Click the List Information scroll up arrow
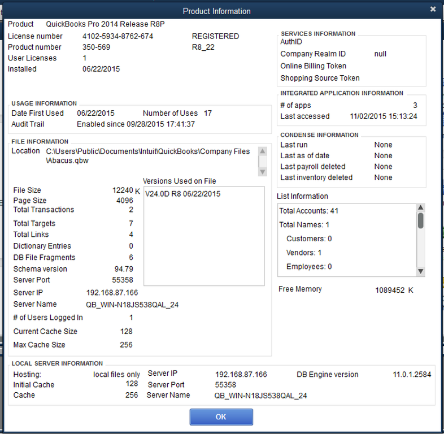This screenshot has height=434, width=444. tap(420, 207)
